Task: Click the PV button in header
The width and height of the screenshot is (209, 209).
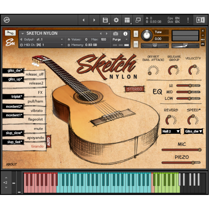Action: (x=203, y=44)
